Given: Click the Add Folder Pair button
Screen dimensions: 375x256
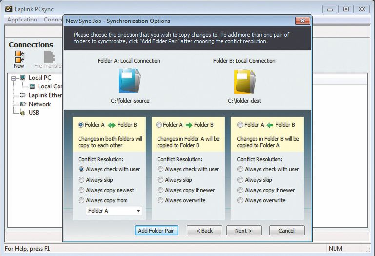Looking at the screenshot, I should point(156,231).
